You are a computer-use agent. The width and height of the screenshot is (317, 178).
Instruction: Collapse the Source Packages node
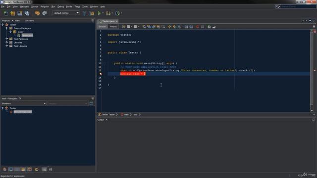(x=6, y=28)
